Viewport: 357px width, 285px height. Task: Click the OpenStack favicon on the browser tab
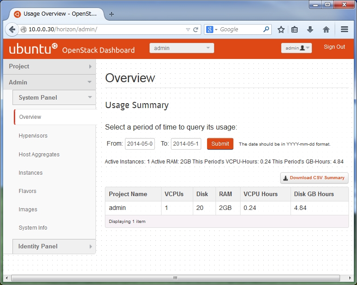point(17,14)
